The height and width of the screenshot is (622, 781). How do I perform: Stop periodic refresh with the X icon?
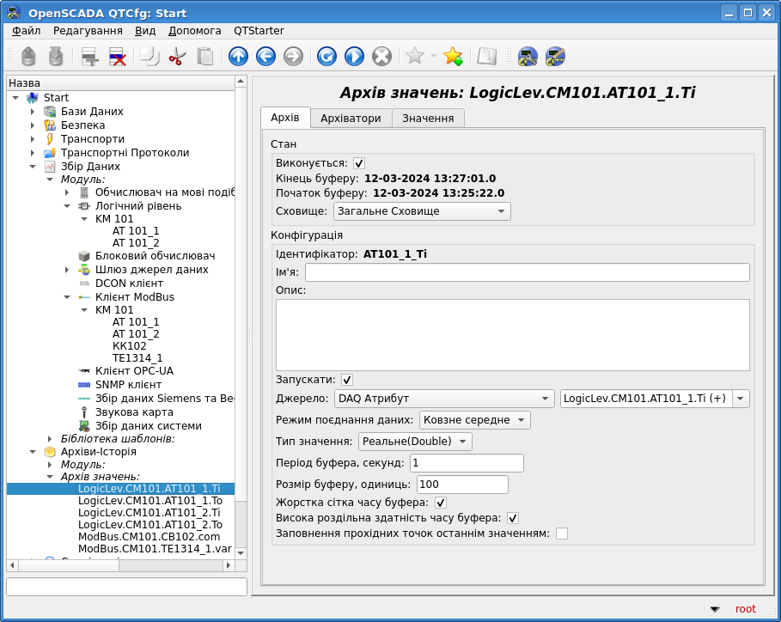point(382,57)
